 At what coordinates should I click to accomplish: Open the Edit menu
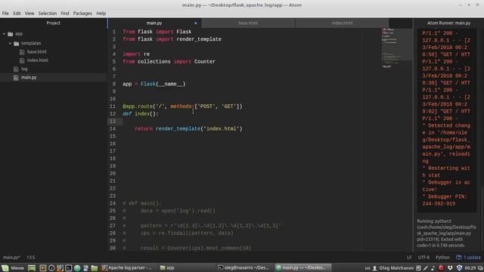[x=17, y=14]
